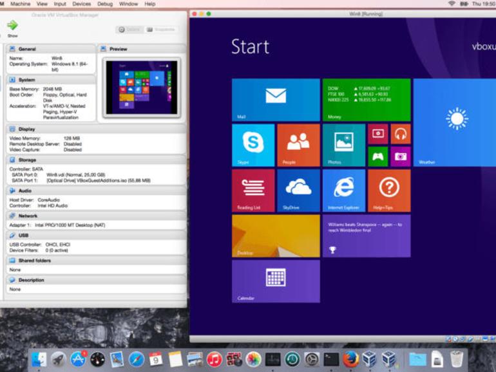The image size is (496, 372).
Task: Click the 'Win8.vdi (Normal, 25.00 GB)' storage entry
Action: click(75, 175)
